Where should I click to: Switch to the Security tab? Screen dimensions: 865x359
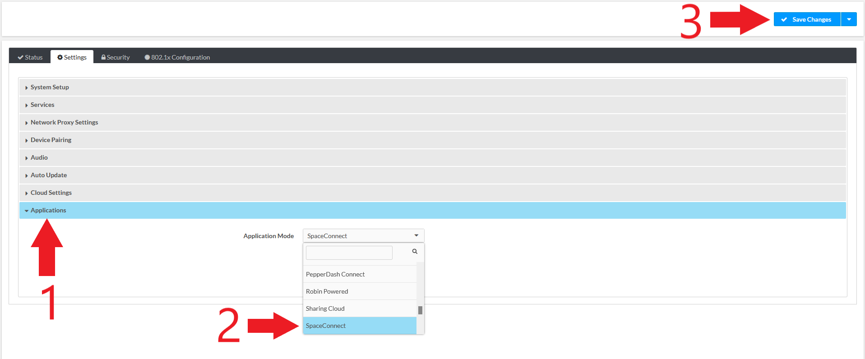pyautogui.click(x=116, y=57)
